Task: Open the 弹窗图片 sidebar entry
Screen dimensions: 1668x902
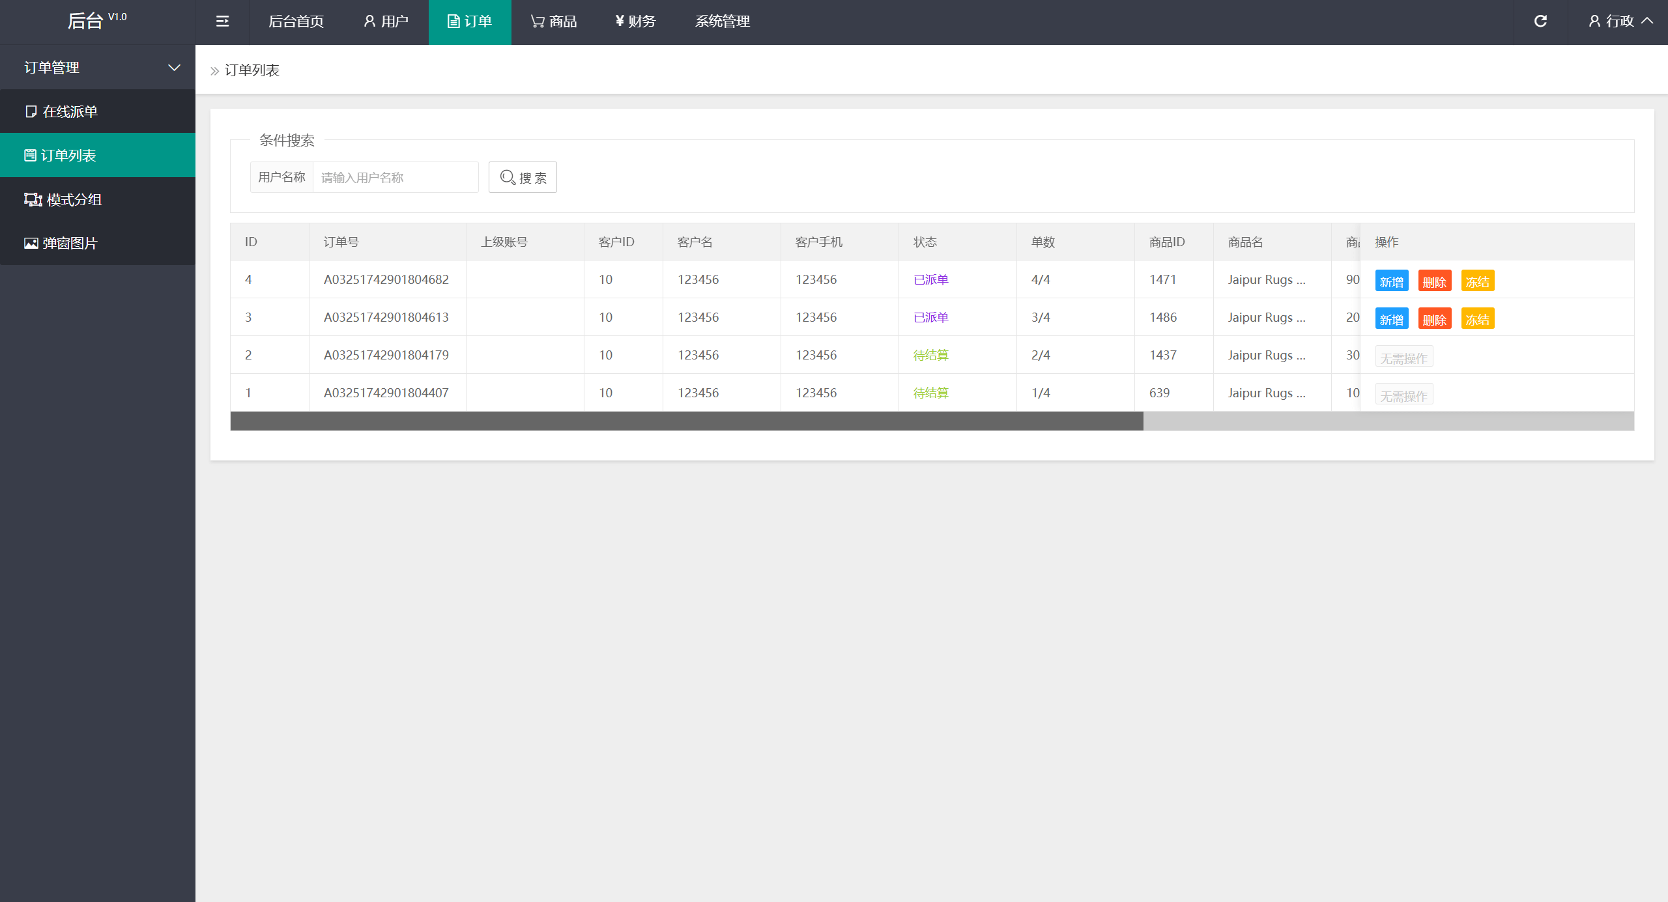Action: click(98, 243)
